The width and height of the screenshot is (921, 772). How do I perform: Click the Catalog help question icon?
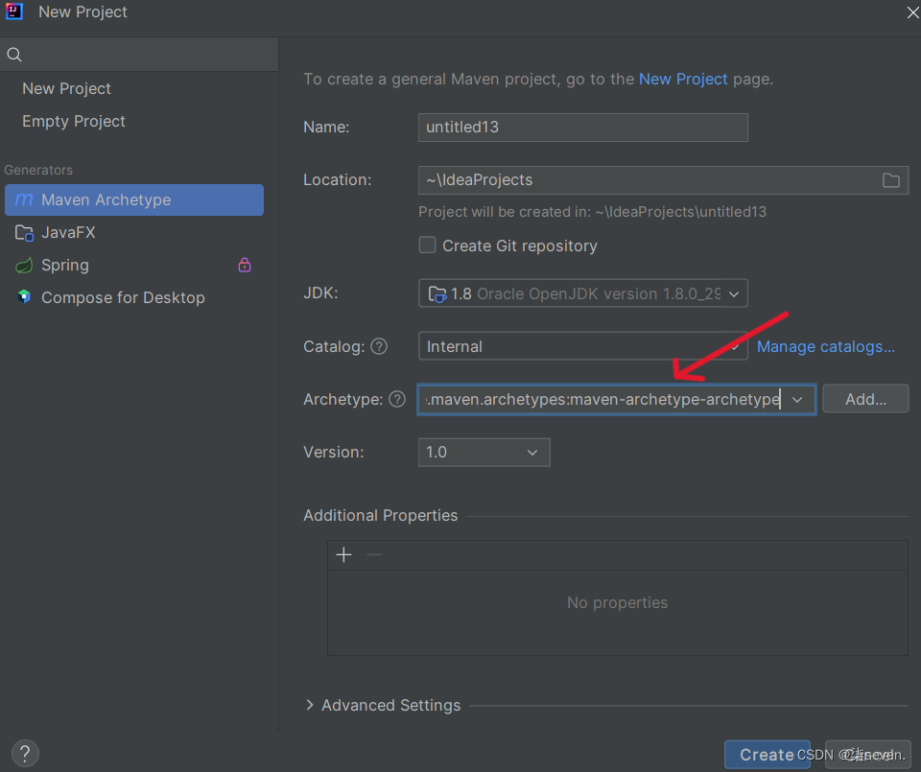[380, 346]
